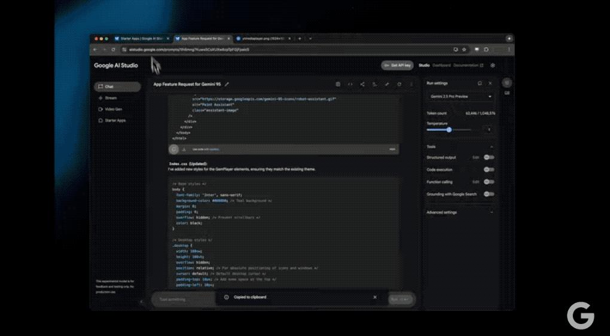Click the wand icon in prompt toolbar
The width and height of the screenshot is (610, 336).
(387, 84)
